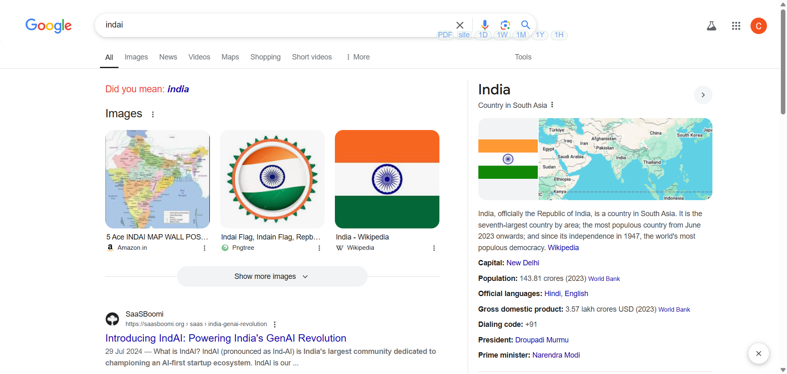This screenshot has width=787, height=374.
Task: Select the All results tab
Action: 109,57
